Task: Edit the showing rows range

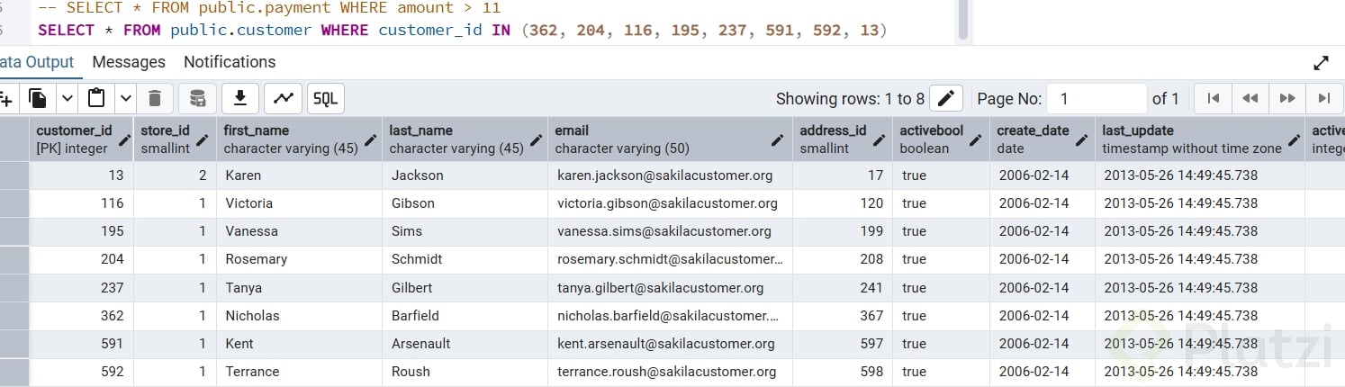Action: tap(946, 98)
